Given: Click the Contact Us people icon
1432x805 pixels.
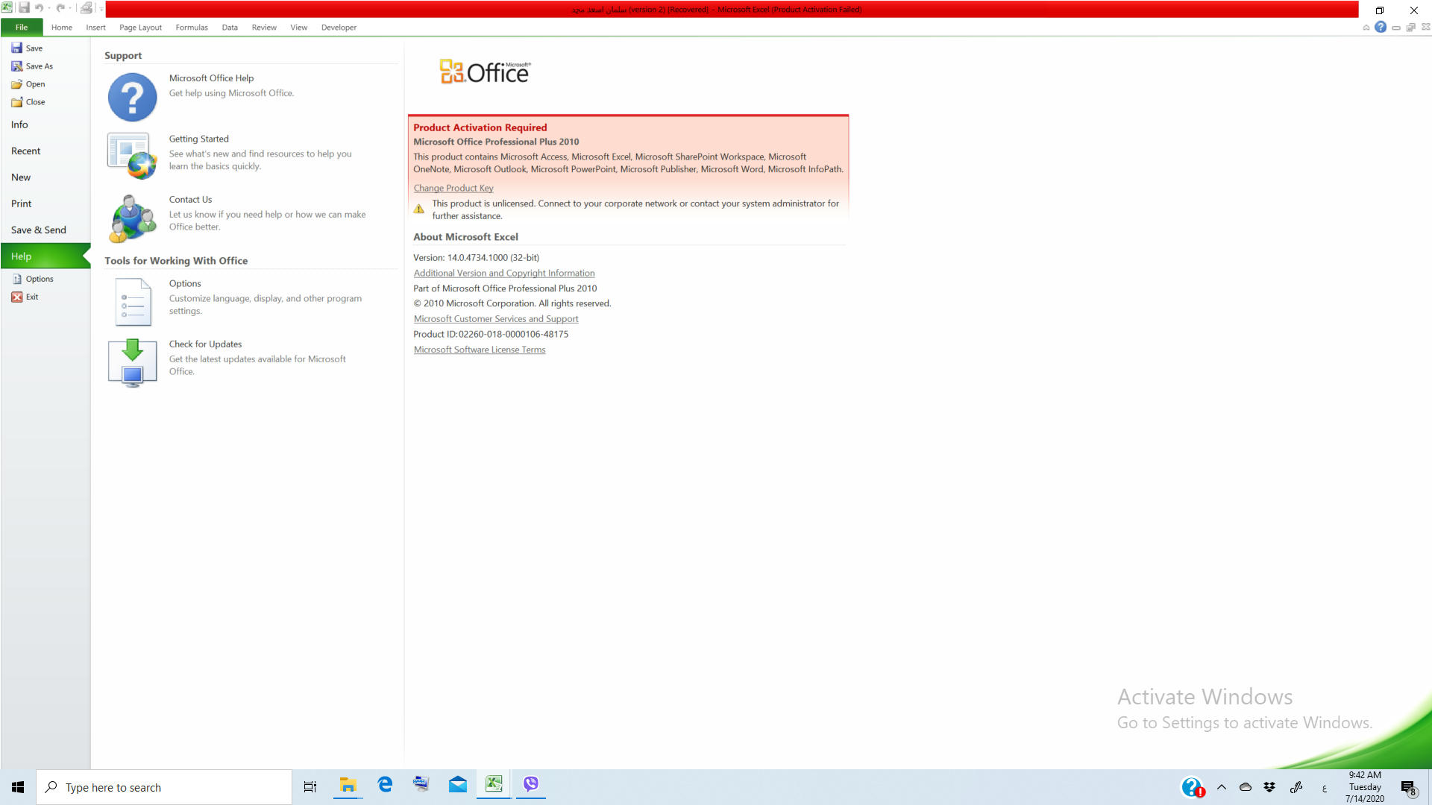Looking at the screenshot, I should click(132, 218).
